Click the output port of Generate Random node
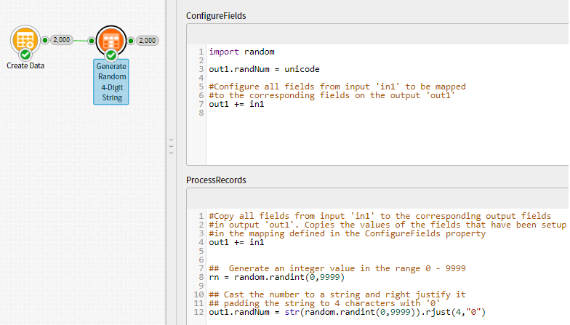 (131, 40)
